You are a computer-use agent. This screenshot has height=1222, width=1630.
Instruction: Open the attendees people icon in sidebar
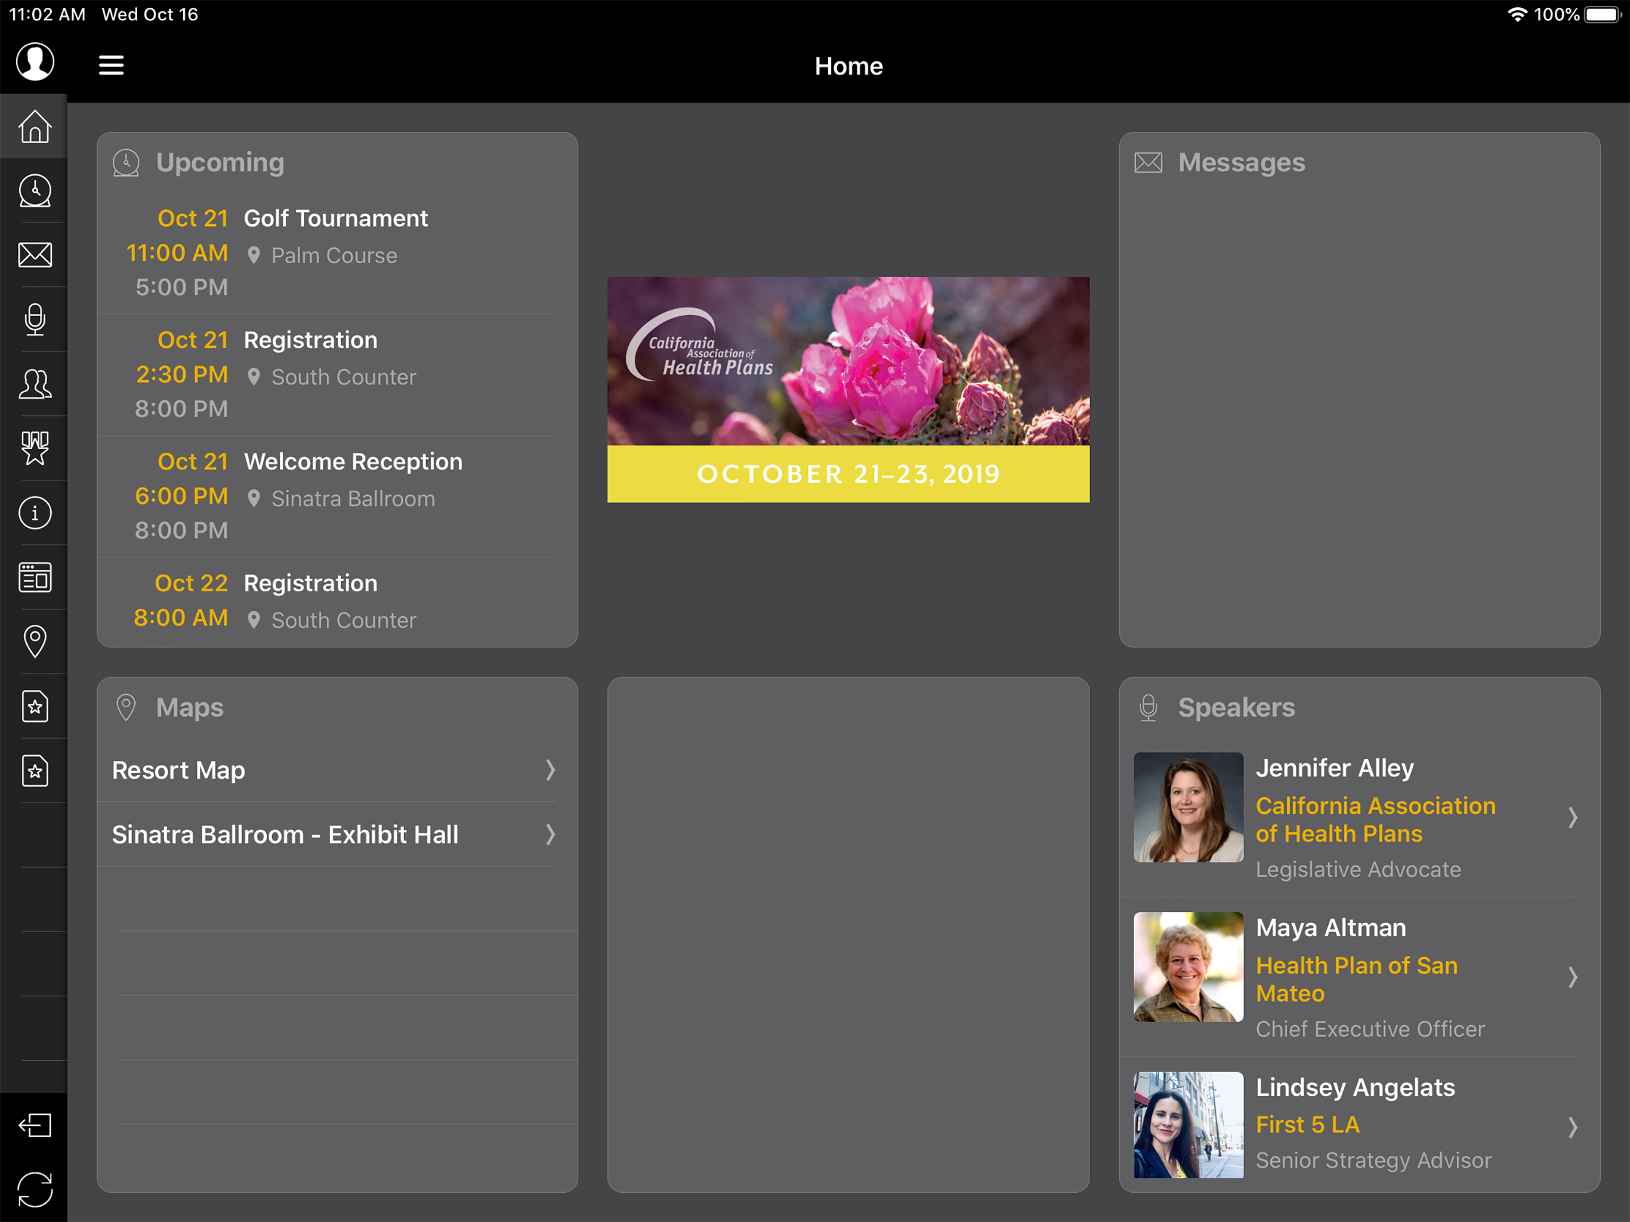(x=35, y=384)
